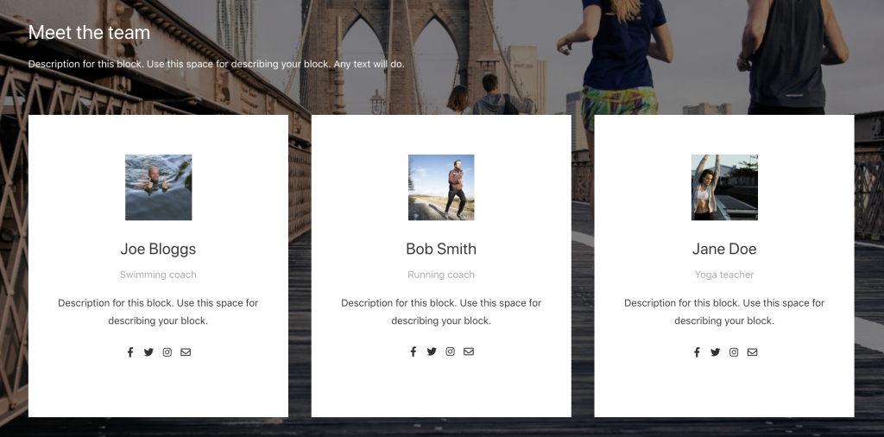
Task: Open Jane Doe's Twitter icon
Action: [715, 351]
